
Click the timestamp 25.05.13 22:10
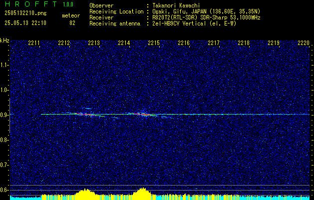[x=25, y=23]
